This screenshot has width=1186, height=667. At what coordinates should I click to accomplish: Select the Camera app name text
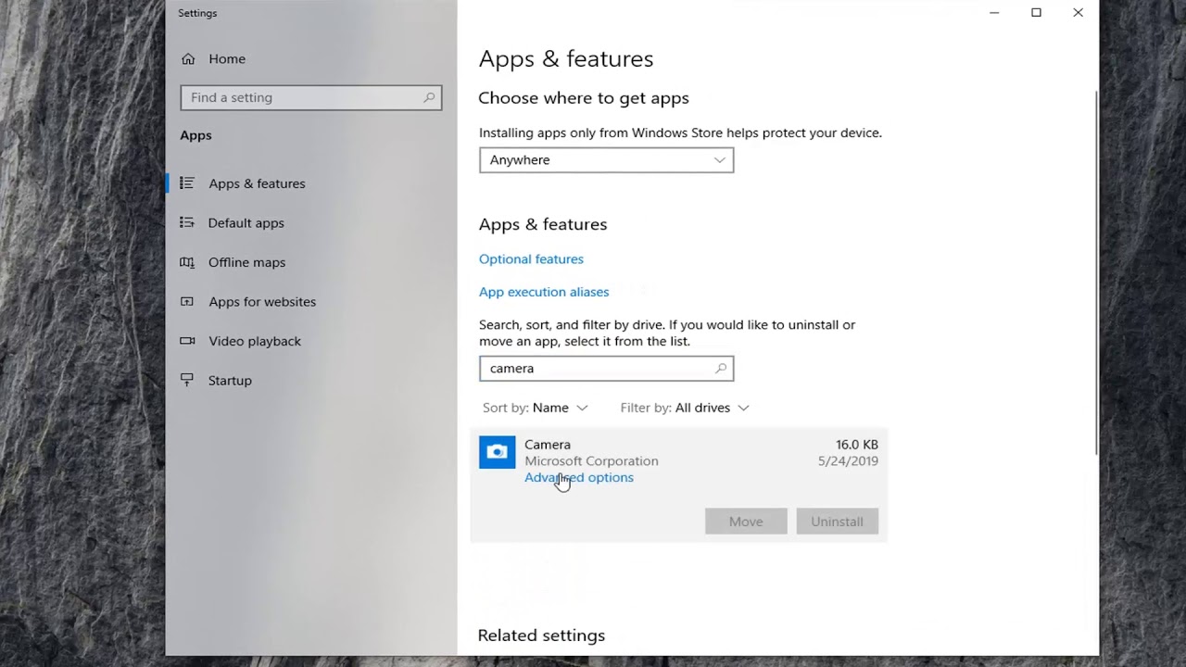(548, 445)
